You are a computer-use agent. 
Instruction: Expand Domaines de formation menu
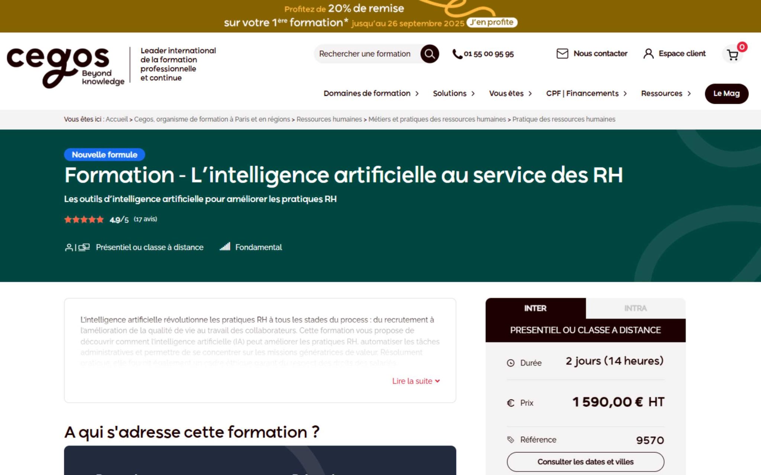click(x=371, y=94)
